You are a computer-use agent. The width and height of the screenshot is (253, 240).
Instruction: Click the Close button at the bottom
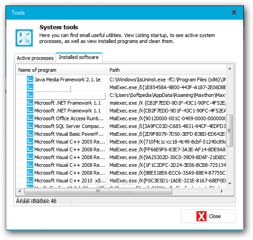(x=208, y=216)
